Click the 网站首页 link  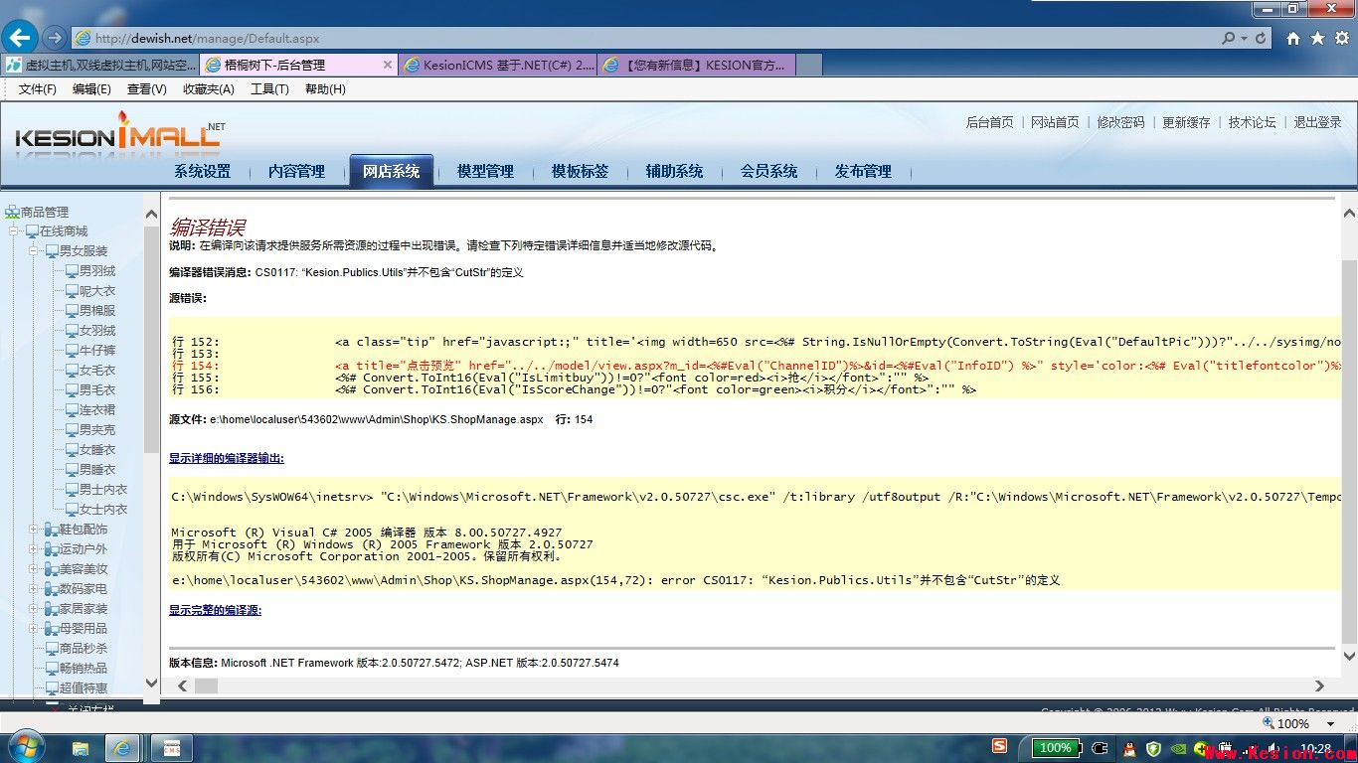tap(1055, 122)
